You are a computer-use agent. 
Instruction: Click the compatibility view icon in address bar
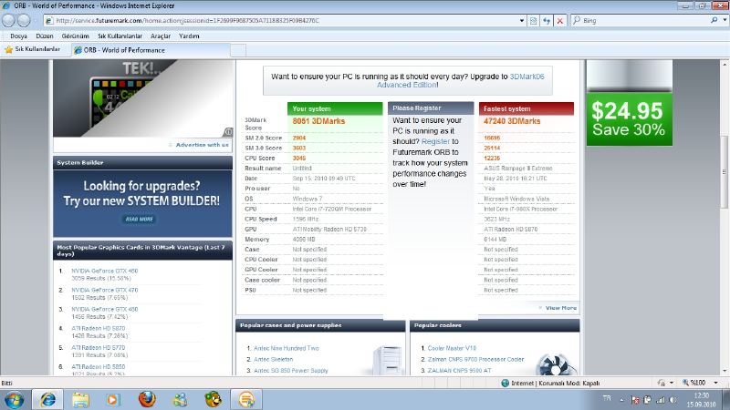click(x=534, y=20)
